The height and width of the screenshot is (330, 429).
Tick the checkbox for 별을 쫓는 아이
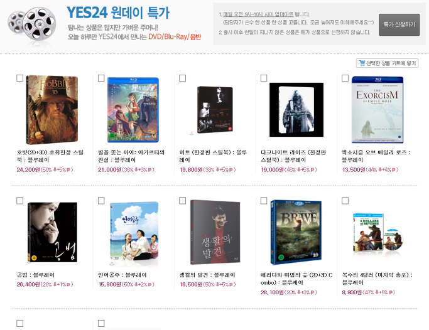tap(101, 78)
